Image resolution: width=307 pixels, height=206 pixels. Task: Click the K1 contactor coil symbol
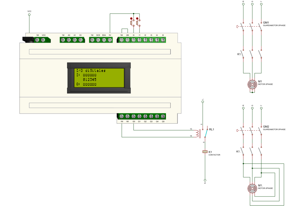(x=205, y=152)
